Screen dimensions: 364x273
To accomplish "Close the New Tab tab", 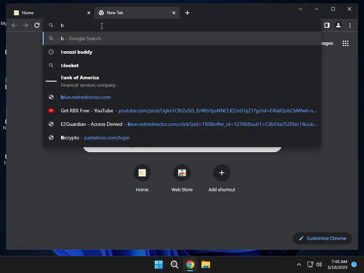I will coord(173,13).
